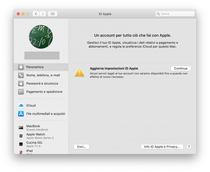Click the iCloud cloud icon
210x172 pixels.
click(21, 106)
